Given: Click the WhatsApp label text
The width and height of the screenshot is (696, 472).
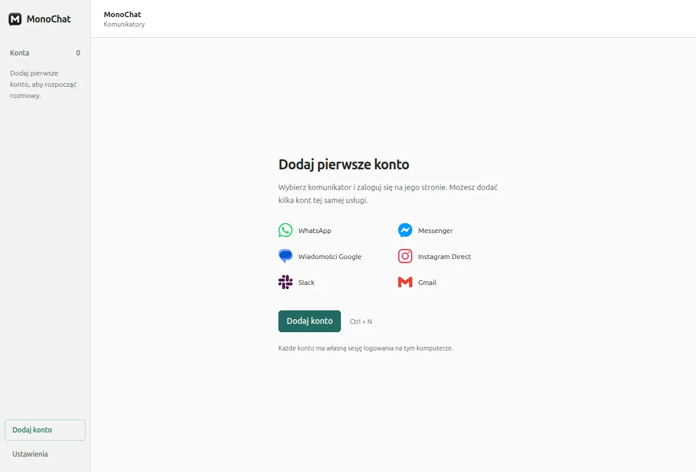Looking at the screenshot, I should (315, 231).
